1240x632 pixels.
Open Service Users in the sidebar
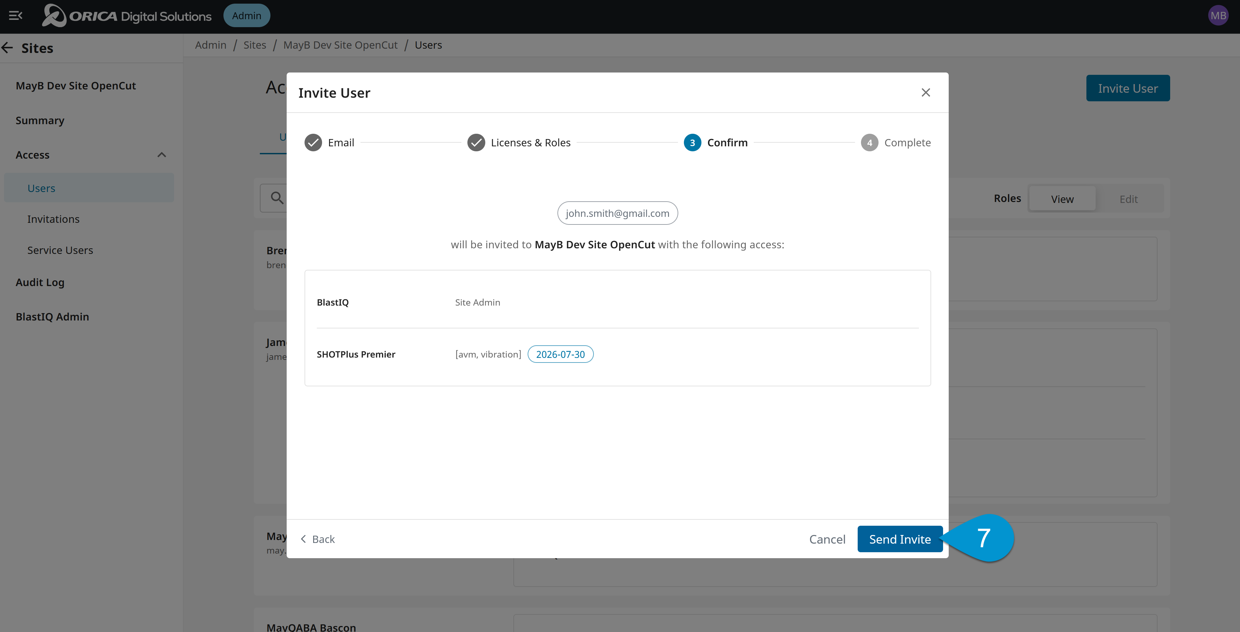60,250
